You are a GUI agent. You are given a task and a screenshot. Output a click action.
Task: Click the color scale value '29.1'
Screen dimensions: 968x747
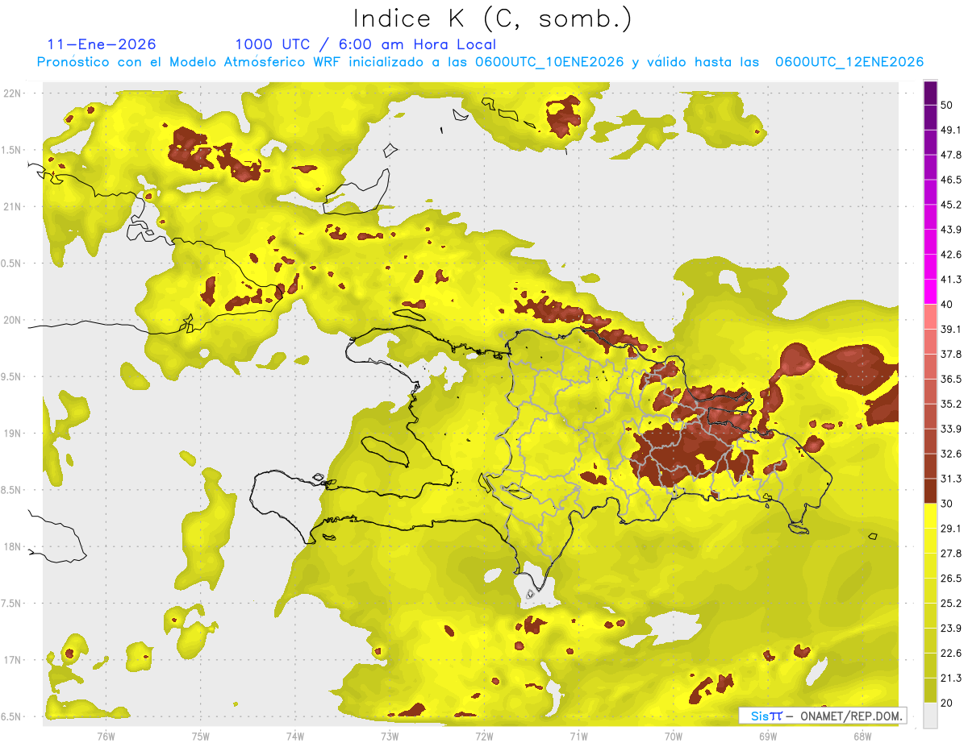click(951, 529)
